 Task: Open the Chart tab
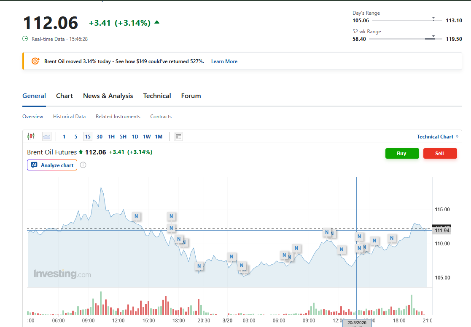click(x=65, y=96)
